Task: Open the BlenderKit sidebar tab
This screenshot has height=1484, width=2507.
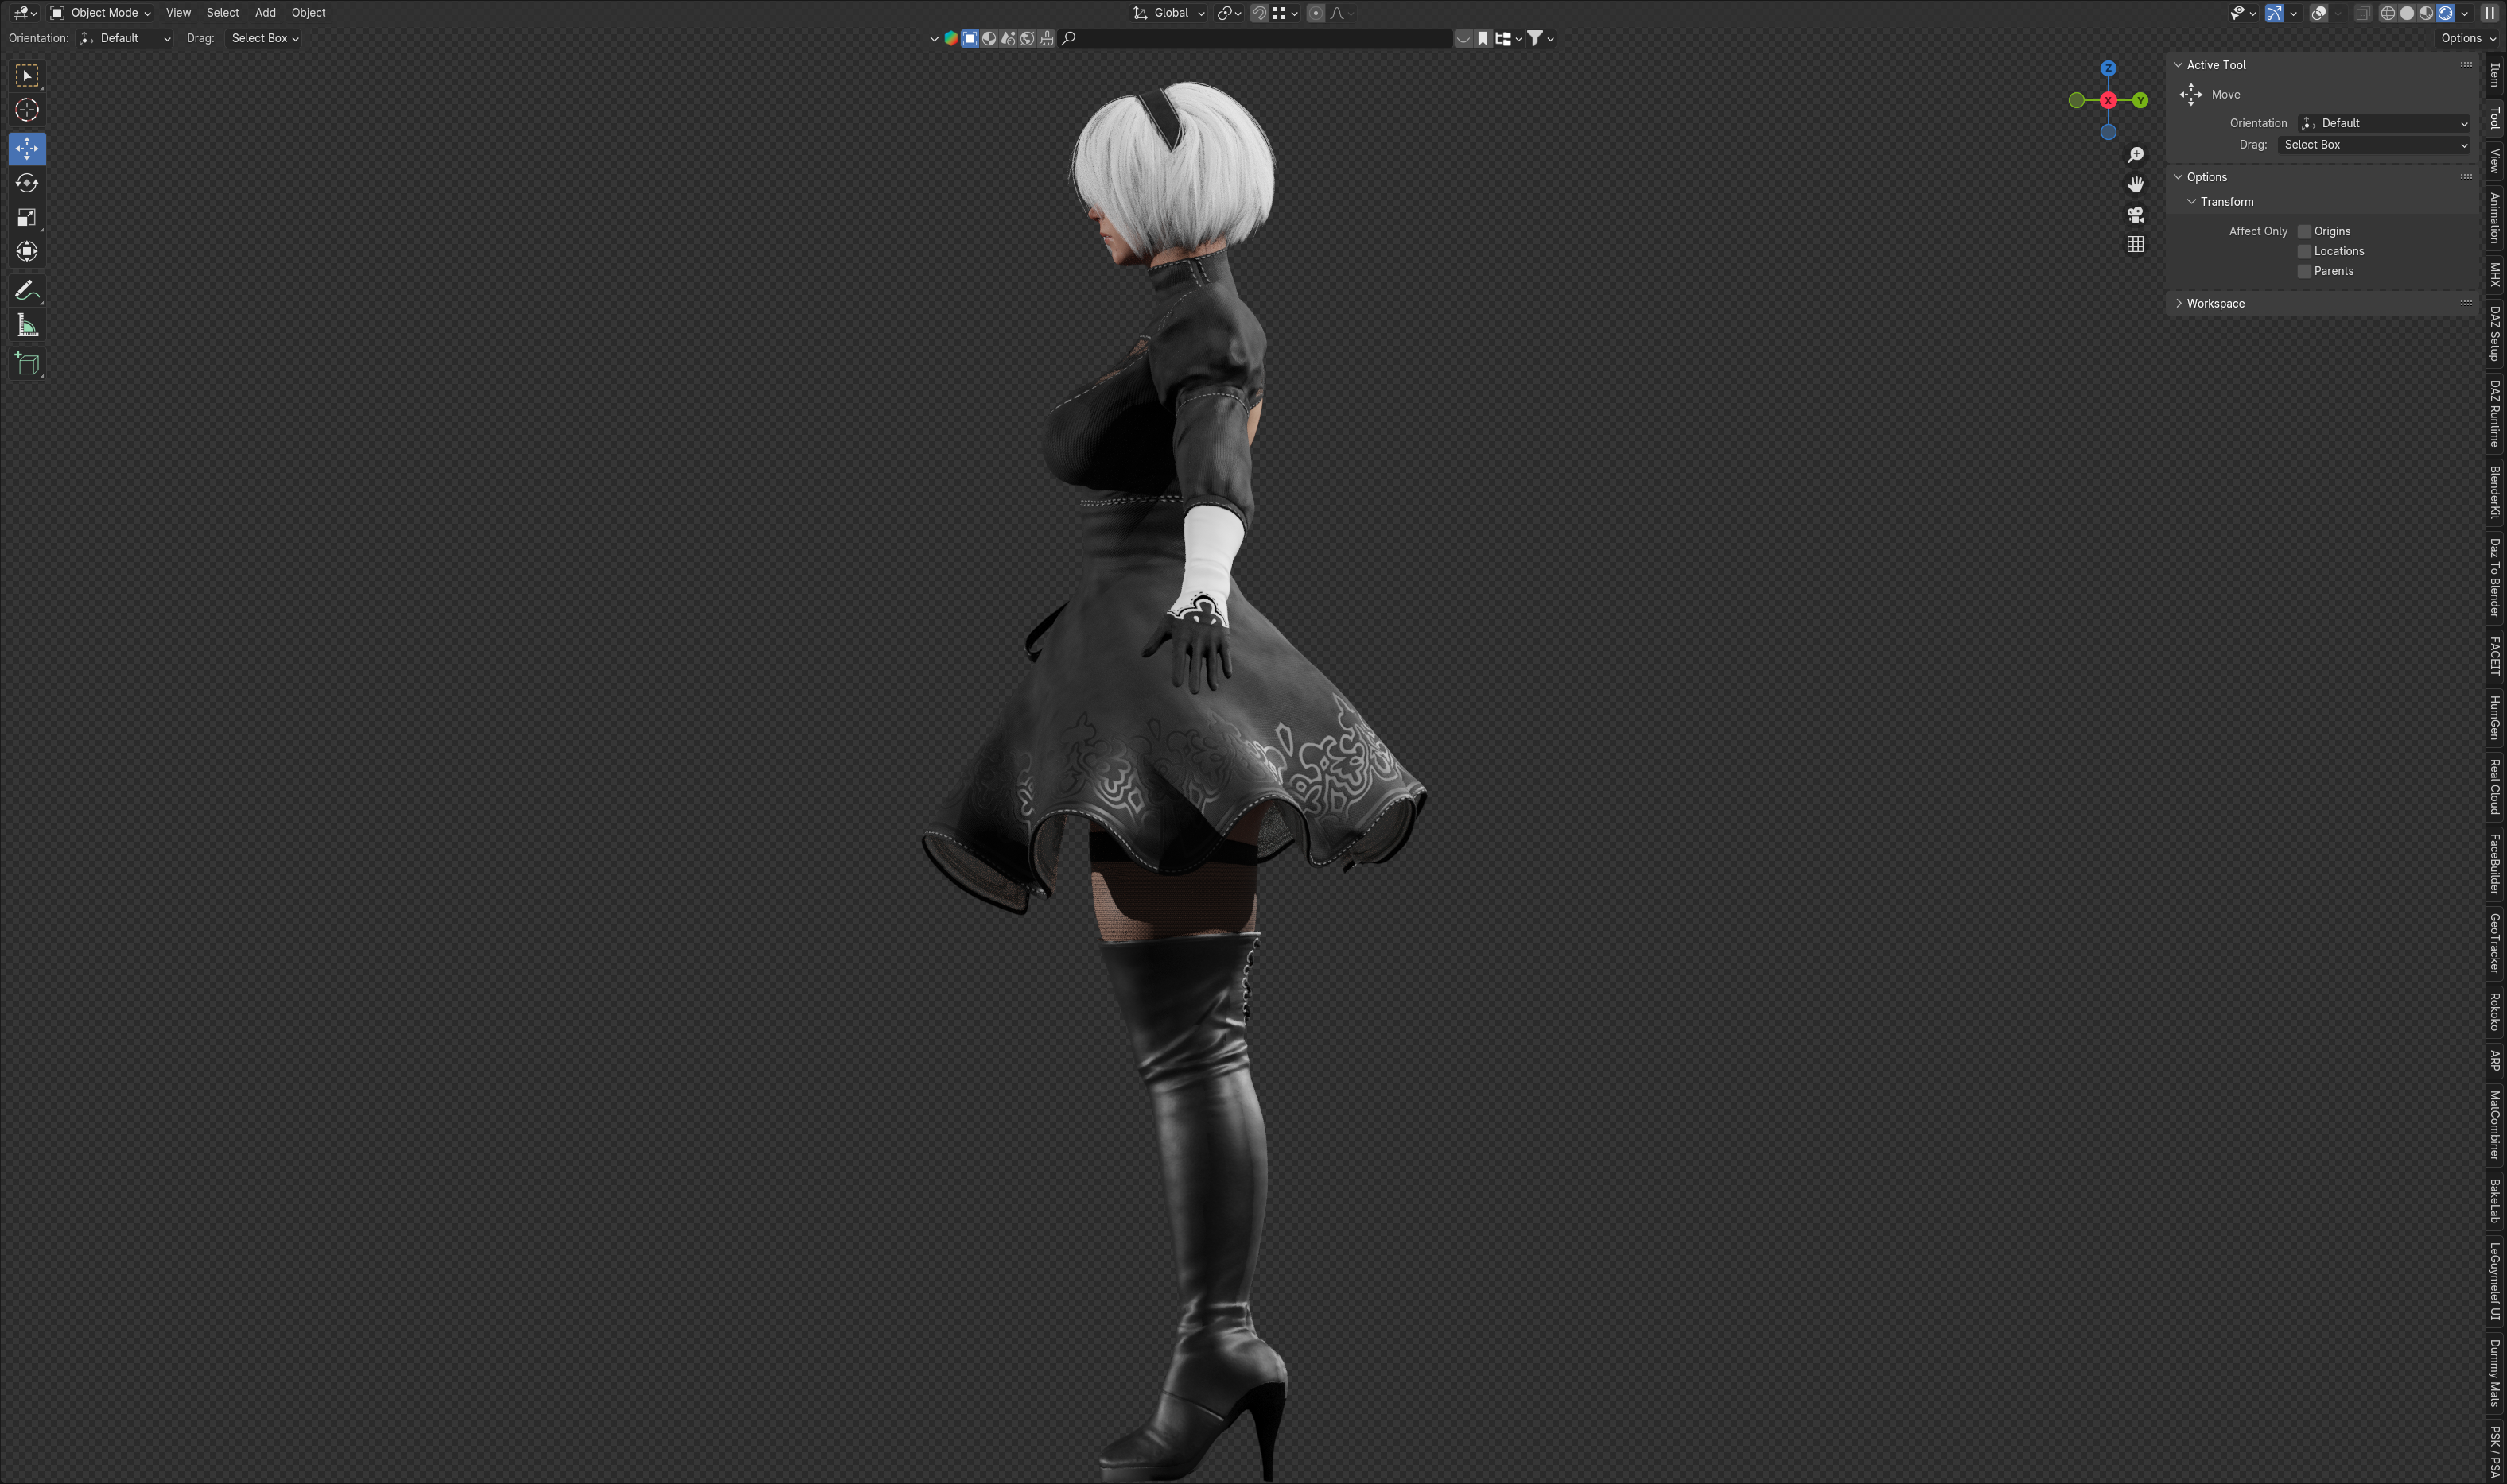Action: click(2495, 492)
